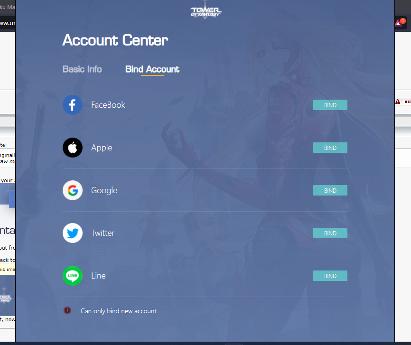Open the Brave Rewards icon with notification badge
The image size is (411, 345).
coord(400,23)
